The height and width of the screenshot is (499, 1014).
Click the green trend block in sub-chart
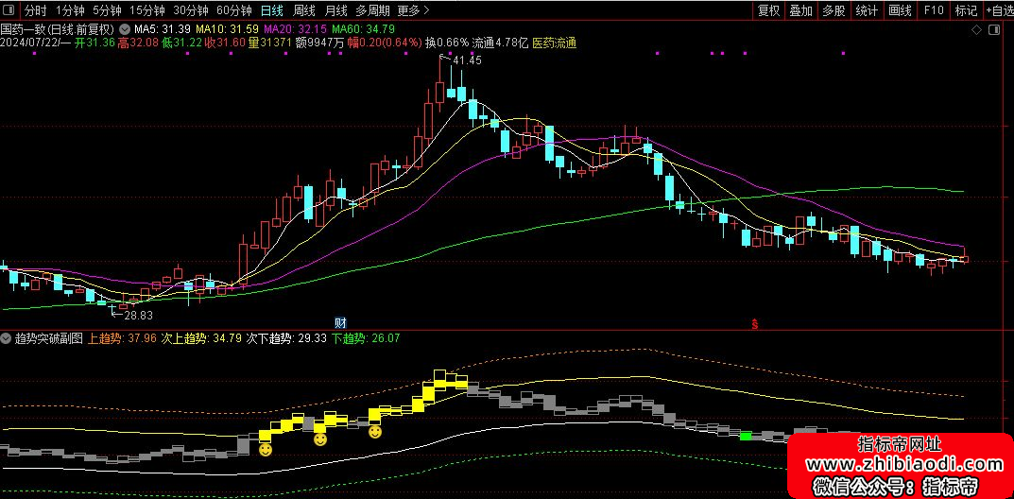pyautogui.click(x=746, y=436)
